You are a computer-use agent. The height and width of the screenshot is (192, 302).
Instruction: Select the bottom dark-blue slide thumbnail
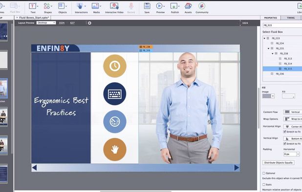point(3,173)
